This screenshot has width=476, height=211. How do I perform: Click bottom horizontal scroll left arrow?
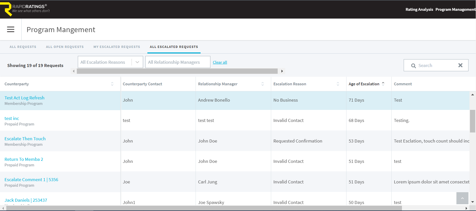tap(3, 208)
